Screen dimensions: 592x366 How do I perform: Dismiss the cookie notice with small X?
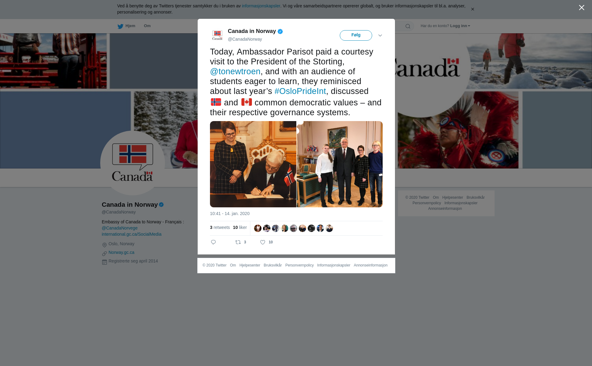tap(472, 9)
